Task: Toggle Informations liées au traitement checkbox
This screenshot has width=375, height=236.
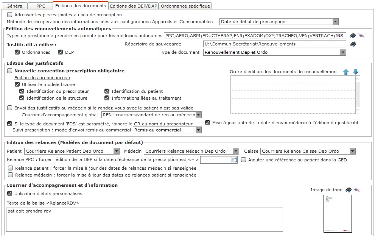Action: click(x=107, y=98)
